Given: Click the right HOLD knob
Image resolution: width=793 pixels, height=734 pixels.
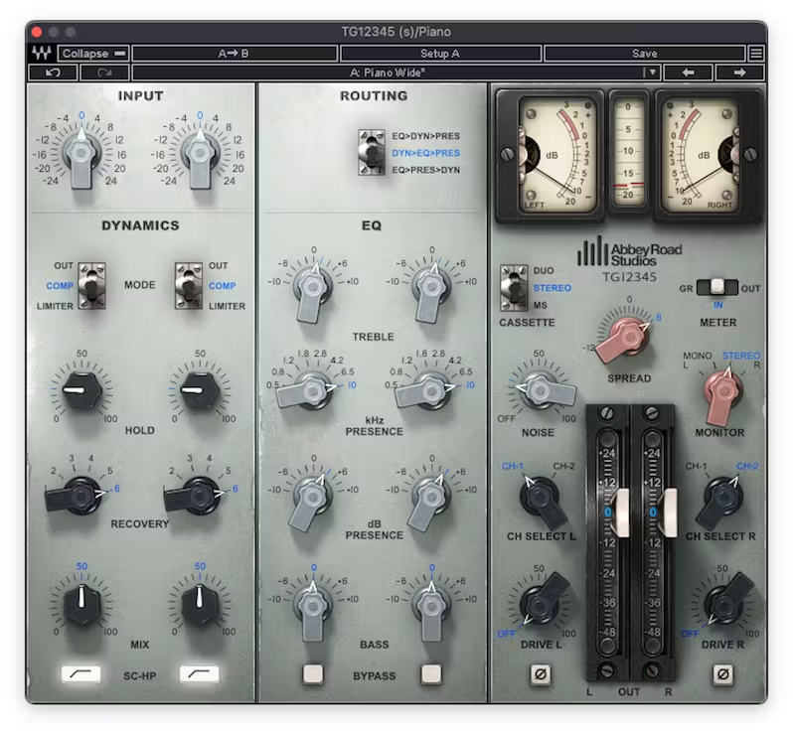Looking at the screenshot, I should tap(200, 390).
